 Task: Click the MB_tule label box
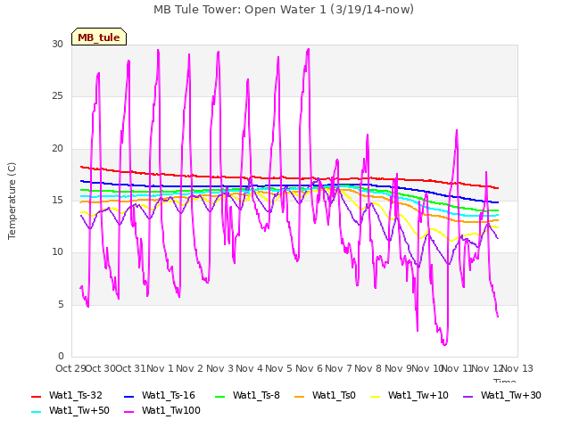click(x=99, y=37)
